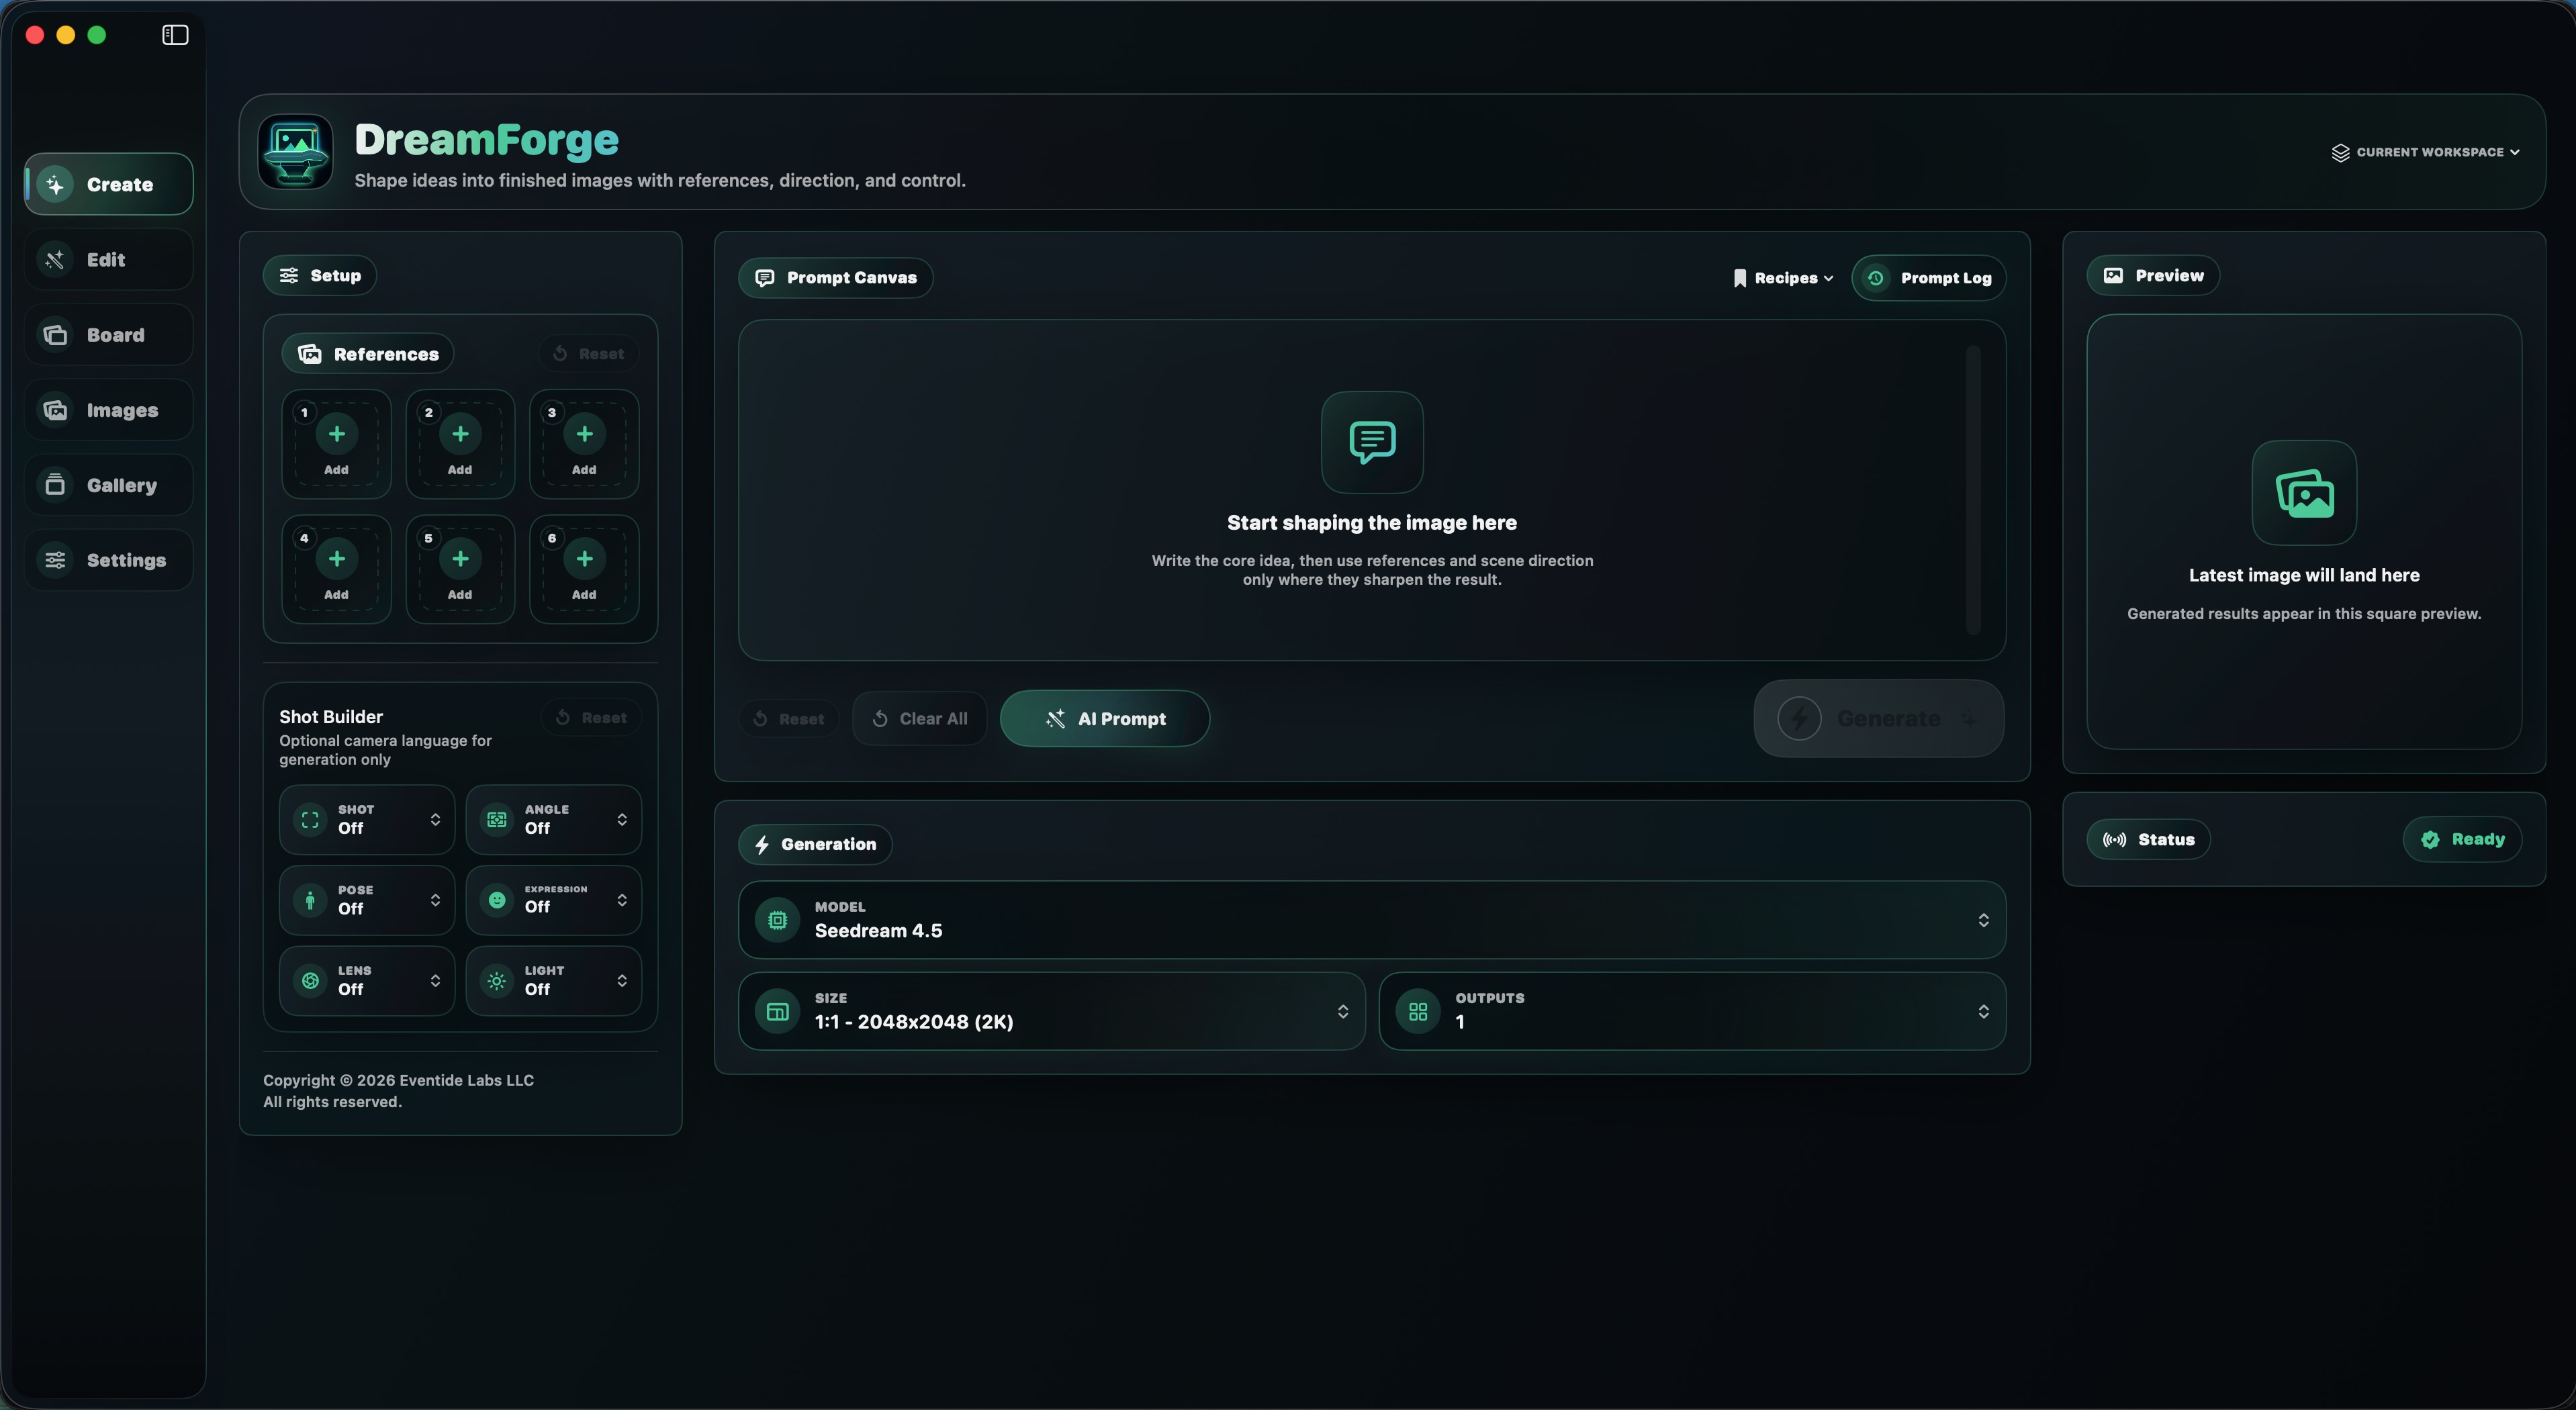Click the Edit wand icon in sidebar
Viewport: 2576px width, 1410px height.
coord(55,260)
